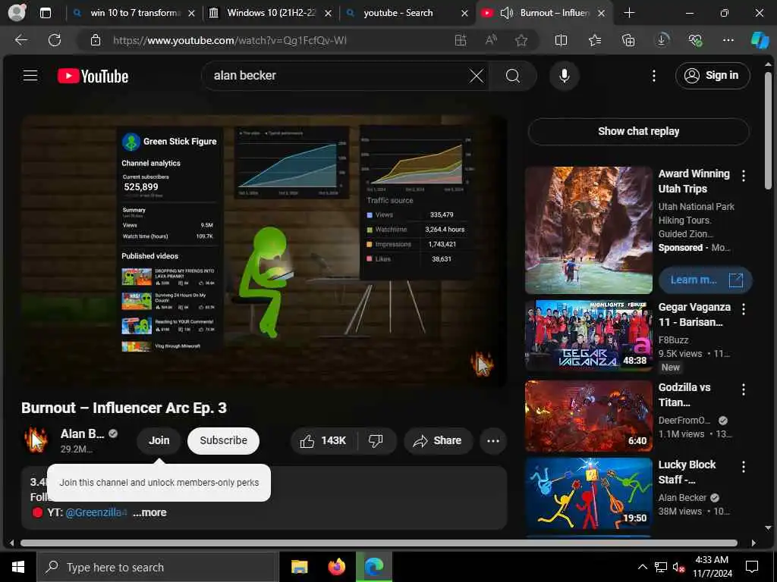777x582 pixels.
Task: Sign in to YouTube
Action: coord(712,75)
